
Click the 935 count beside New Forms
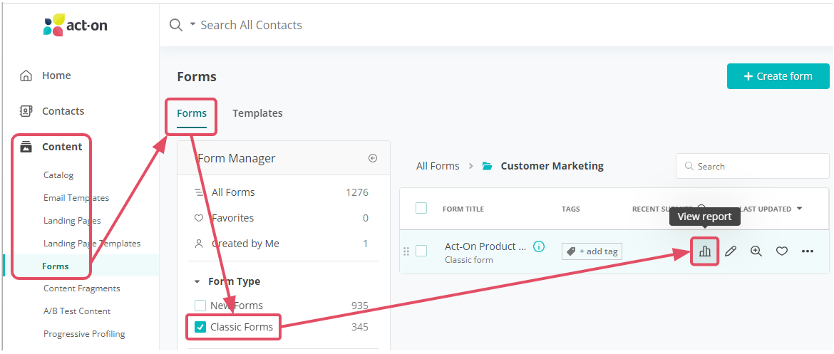(360, 306)
